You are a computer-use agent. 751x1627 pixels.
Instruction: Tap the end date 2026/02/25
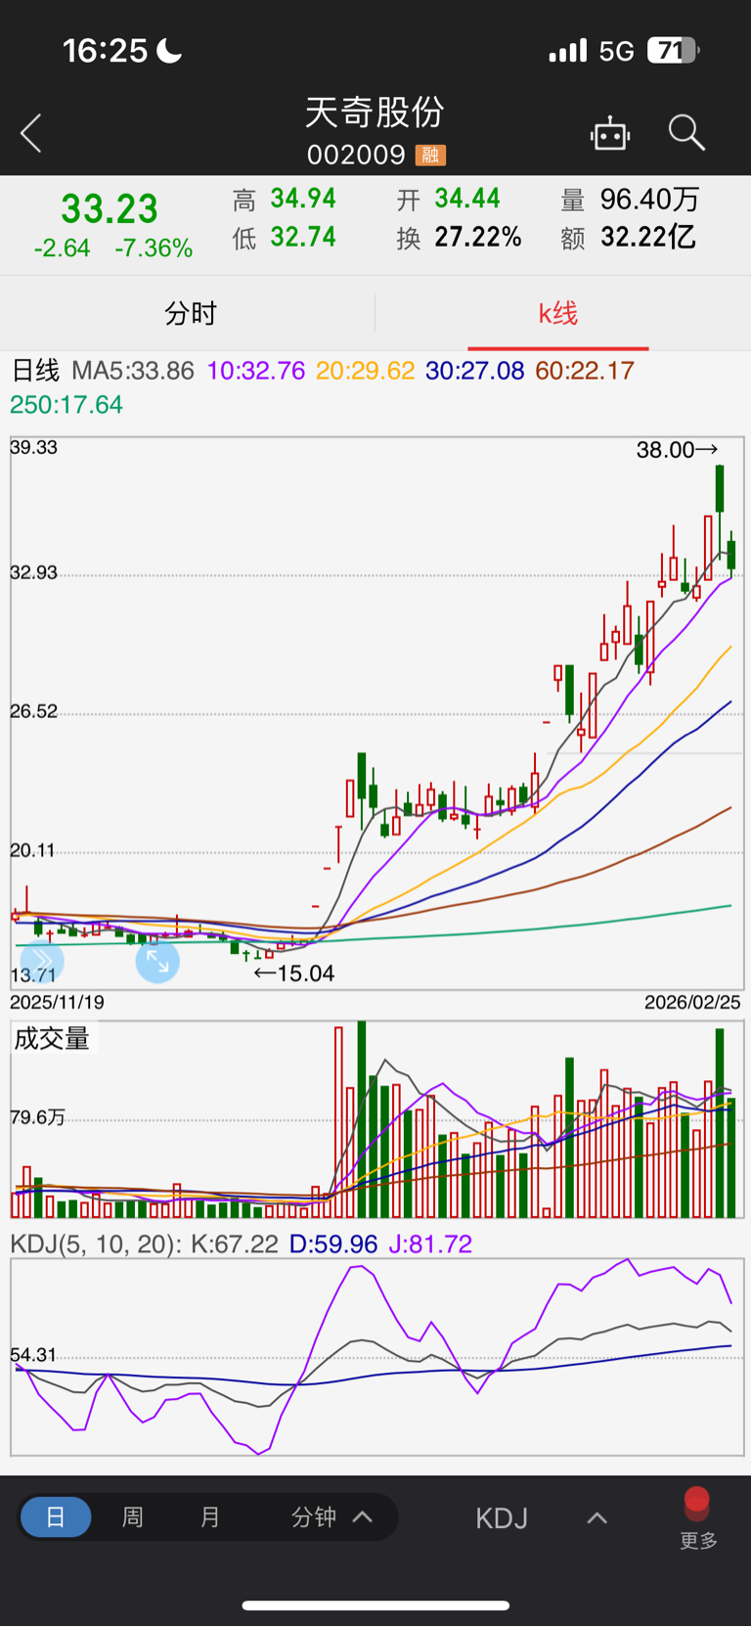point(692,1003)
